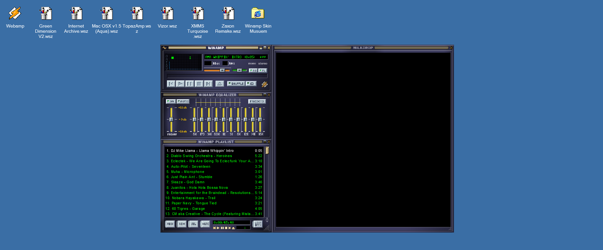Open XMMS Turquoise.wsz skin file
This screenshot has height=250, width=603.
198,23
